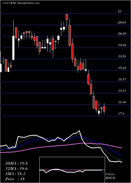The height and width of the screenshot is (183, 131).
Task: Click the 'USA CWBC MunafaSutra.com' title text
Action: [x=21, y=3]
